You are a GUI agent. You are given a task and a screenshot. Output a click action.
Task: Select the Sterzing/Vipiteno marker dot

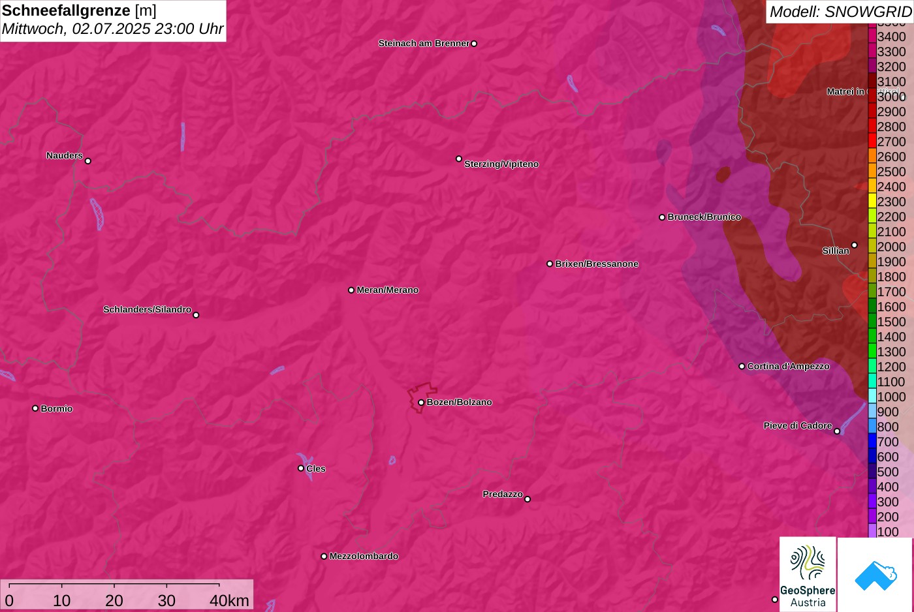(x=459, y=159)
